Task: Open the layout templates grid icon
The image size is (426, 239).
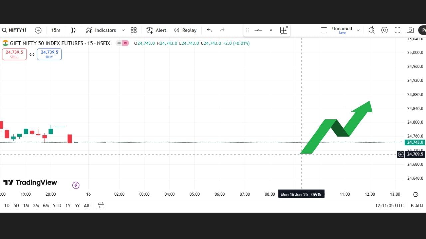Action: click(134, 30)
